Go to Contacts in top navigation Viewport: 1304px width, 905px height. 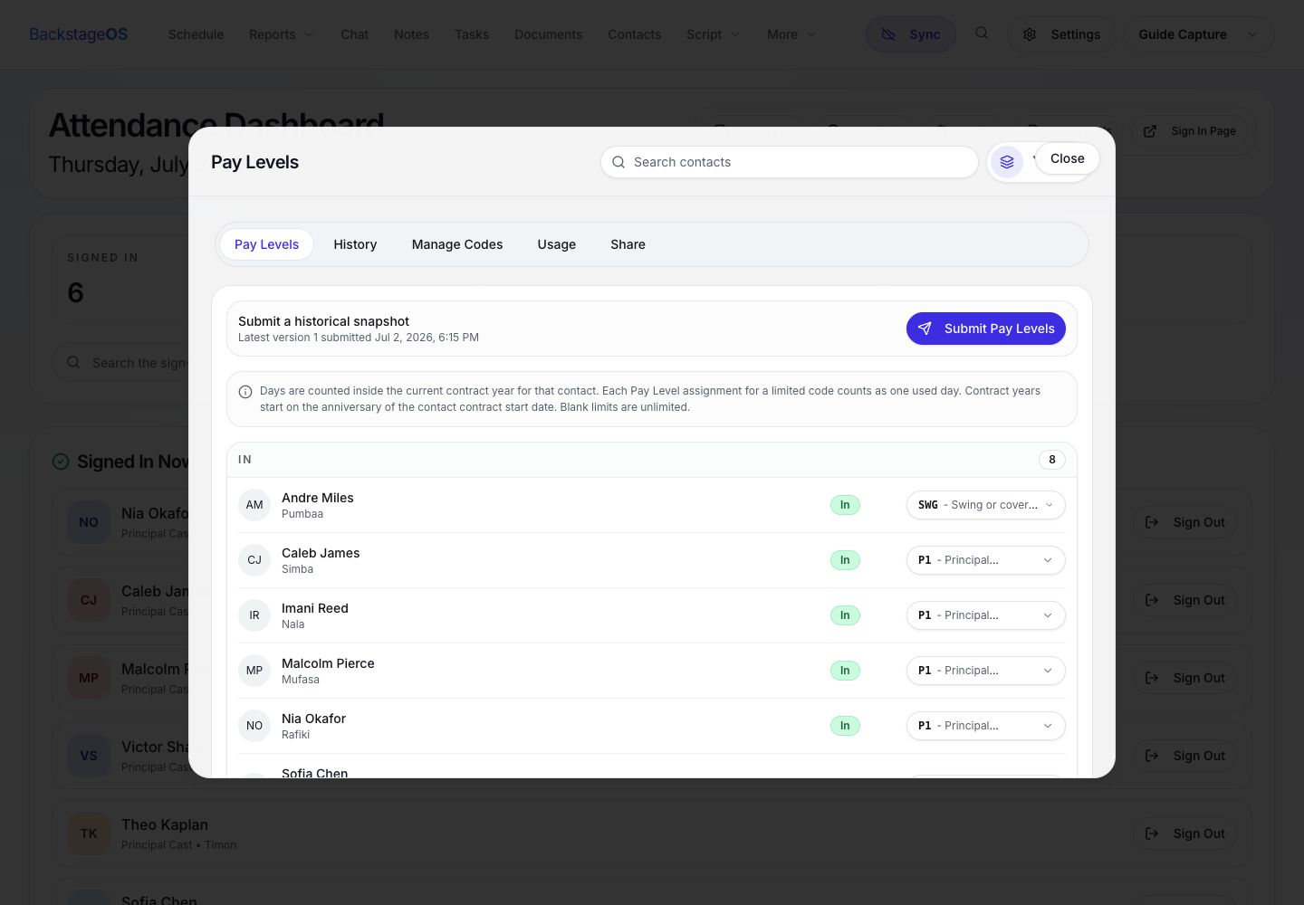click(635, 34)
